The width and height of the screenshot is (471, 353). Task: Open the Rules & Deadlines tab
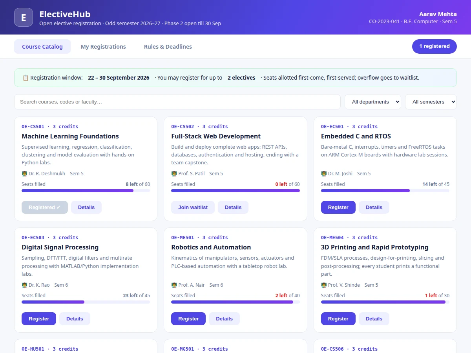[x=168, y=46]
